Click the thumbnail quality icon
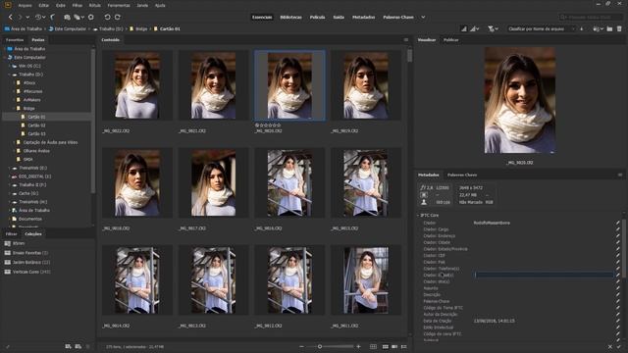The width and height of the screenshot is (628, 353). pyautogui.click(x=464, y=28)
